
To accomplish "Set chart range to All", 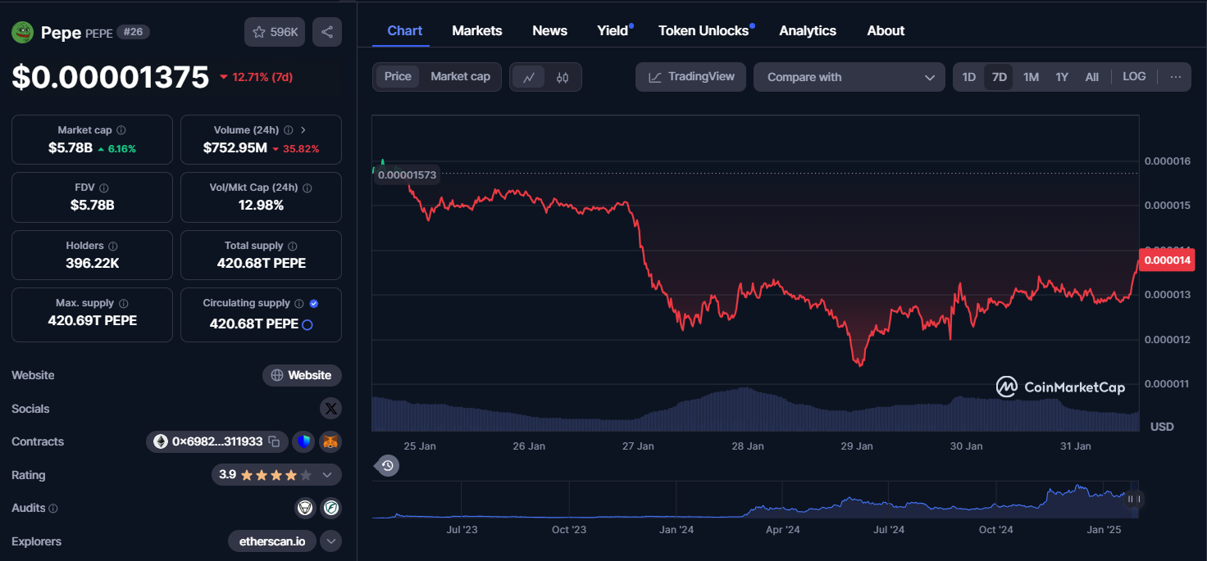I will coord(1091,77).
